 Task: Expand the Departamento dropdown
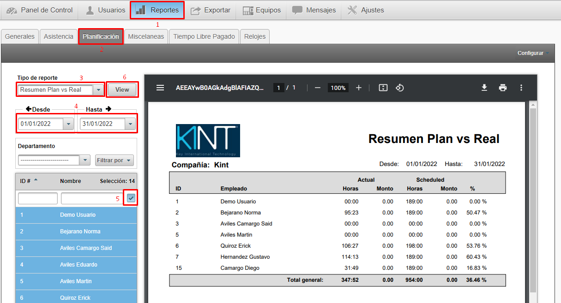point(84,160)
